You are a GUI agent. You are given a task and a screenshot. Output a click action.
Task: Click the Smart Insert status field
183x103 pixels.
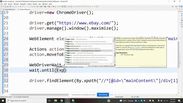pyautogui.click(x=119, y=97)
